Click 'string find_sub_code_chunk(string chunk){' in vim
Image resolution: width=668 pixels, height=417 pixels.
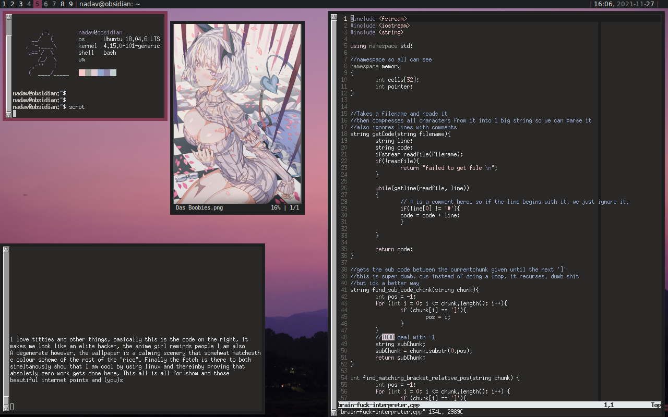tap(414, 290)
